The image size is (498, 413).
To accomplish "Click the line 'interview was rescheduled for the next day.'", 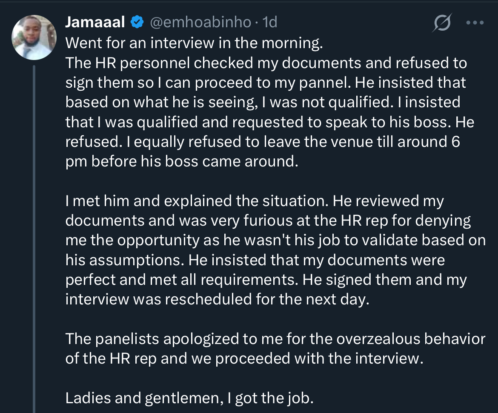I will (x=218, y=299).
